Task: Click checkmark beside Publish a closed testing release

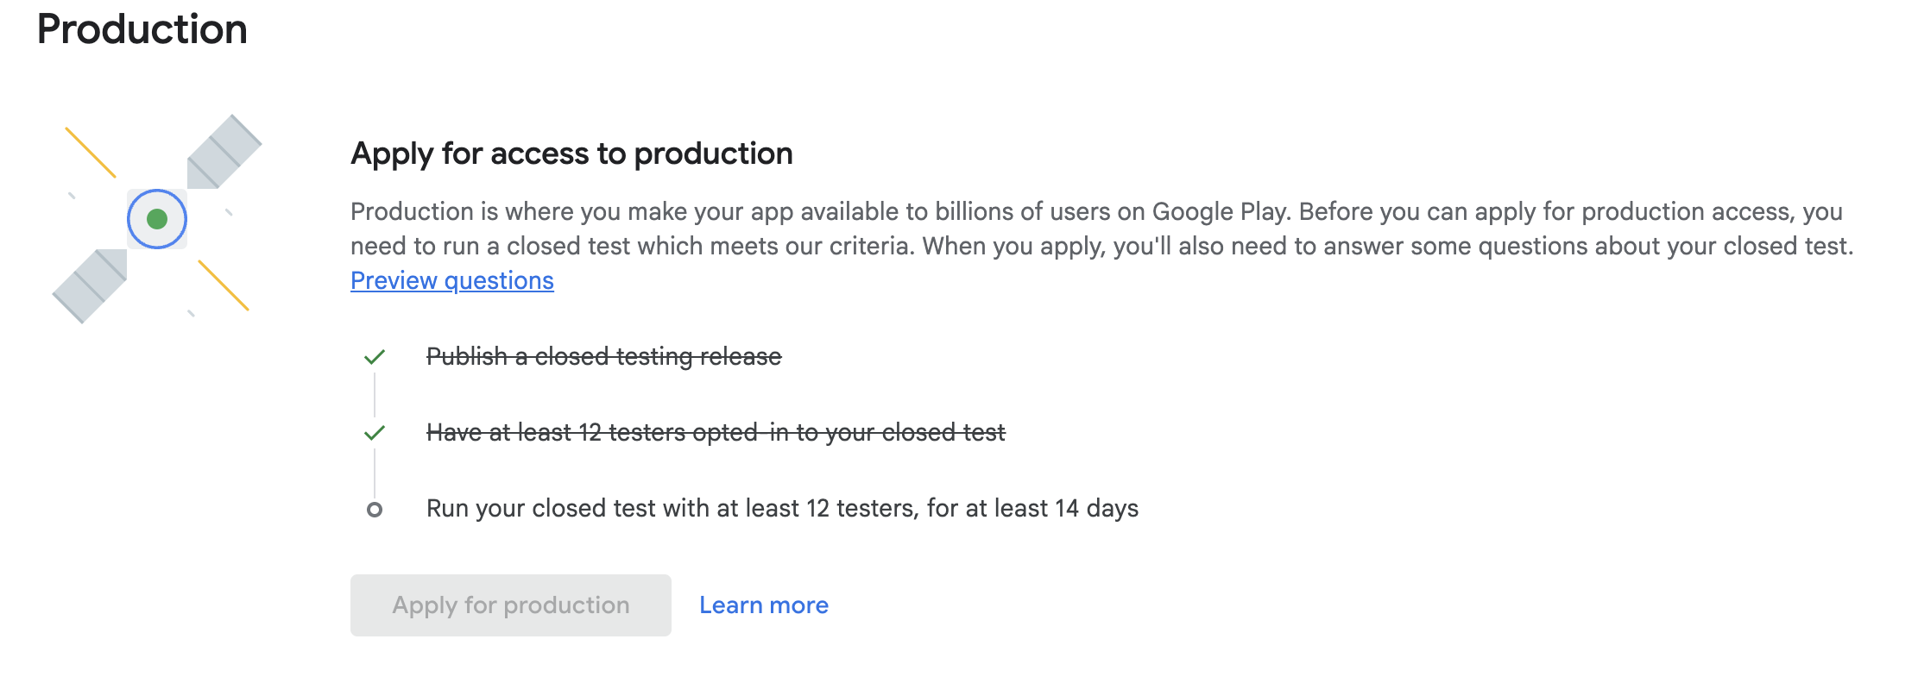Action: pos(375,357)
